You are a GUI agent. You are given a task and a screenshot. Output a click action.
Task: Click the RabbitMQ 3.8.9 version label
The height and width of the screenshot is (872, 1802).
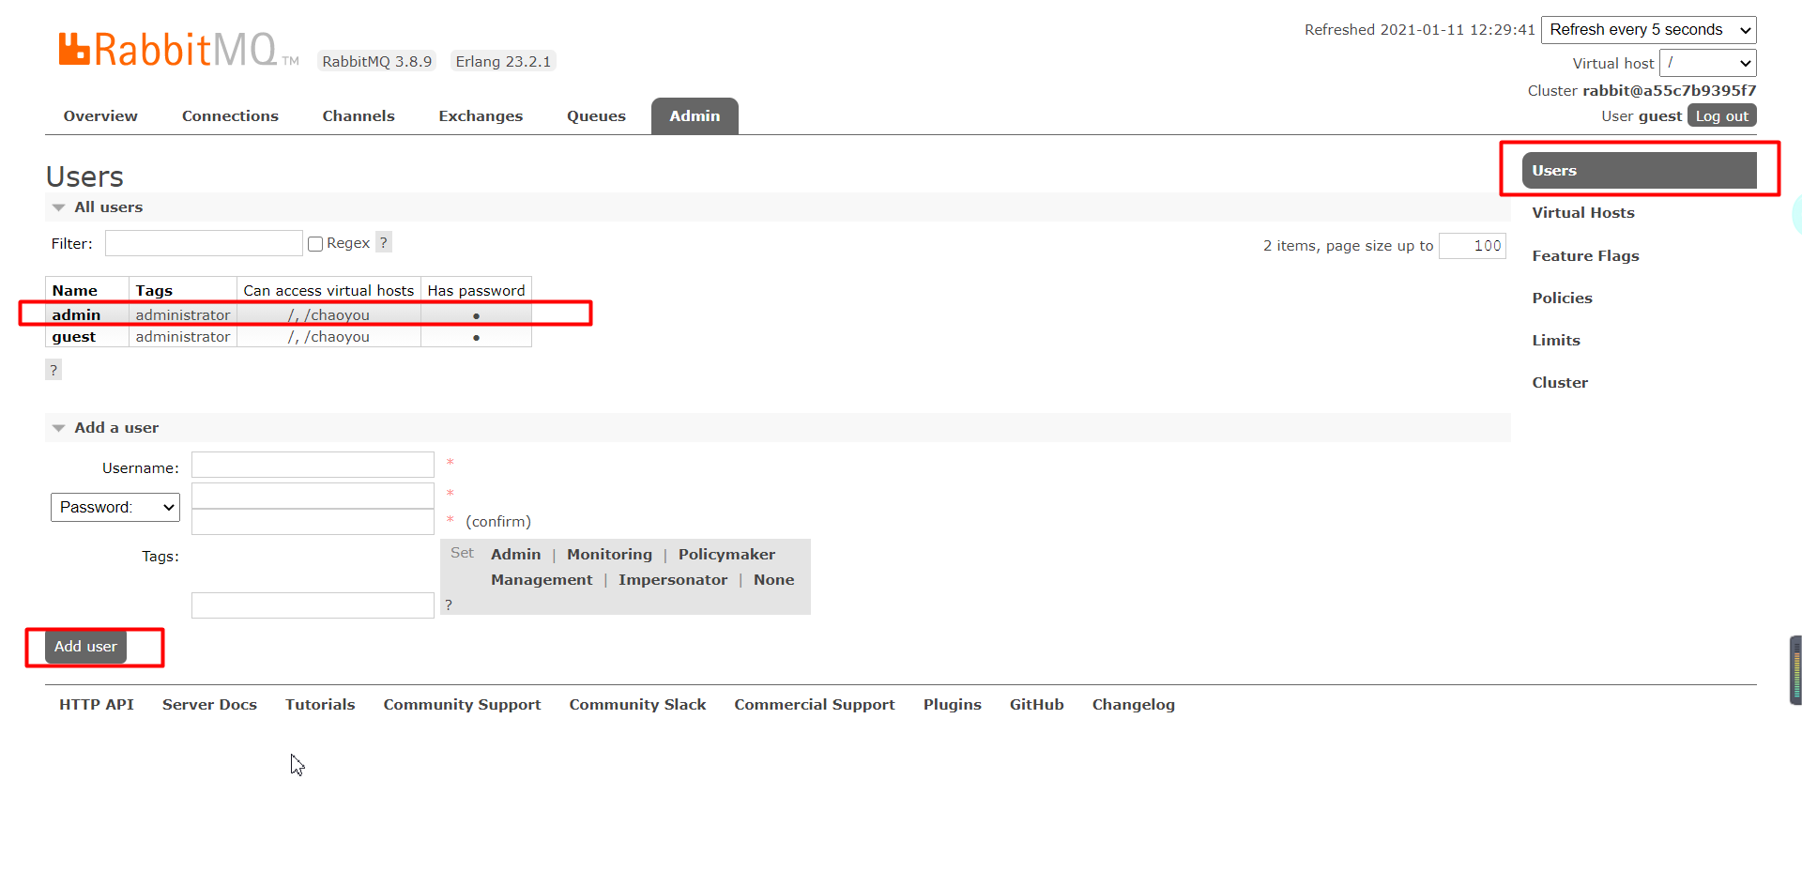[x=376, y=61]
